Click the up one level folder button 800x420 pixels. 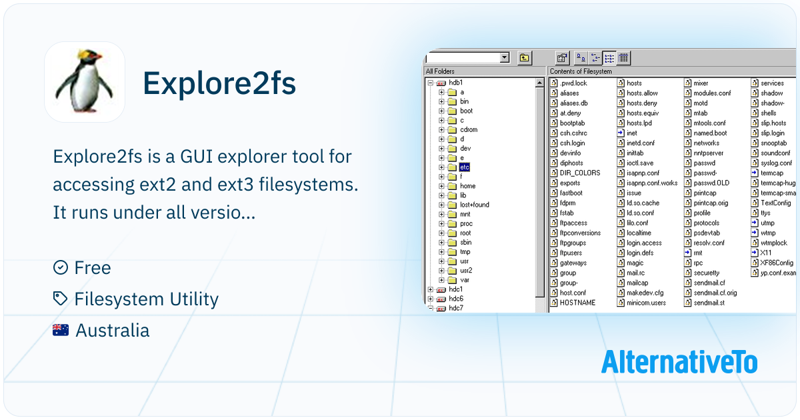click(525, 57)
